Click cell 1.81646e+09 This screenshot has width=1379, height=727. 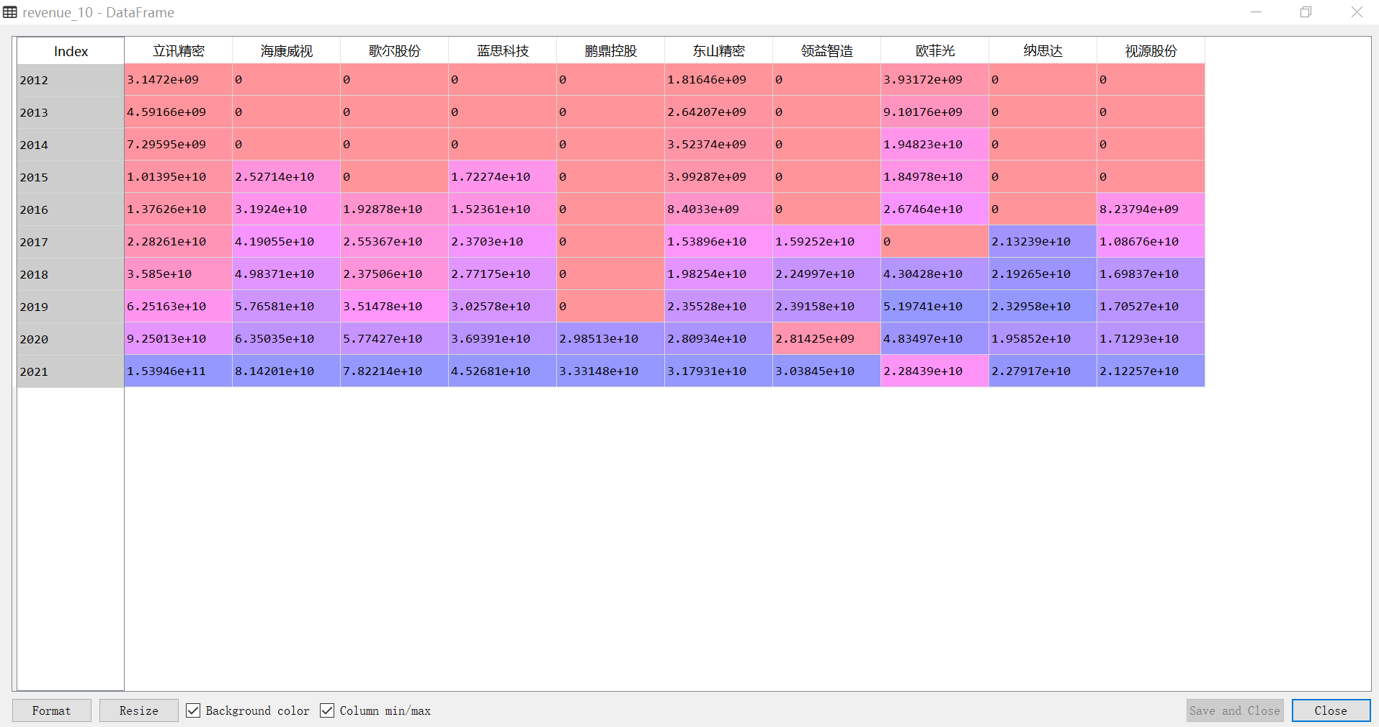tap(719, 80)
